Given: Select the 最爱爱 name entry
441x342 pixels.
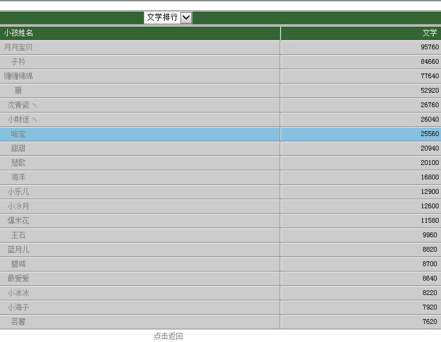Looking at the screenshot, I should (18, 278).
